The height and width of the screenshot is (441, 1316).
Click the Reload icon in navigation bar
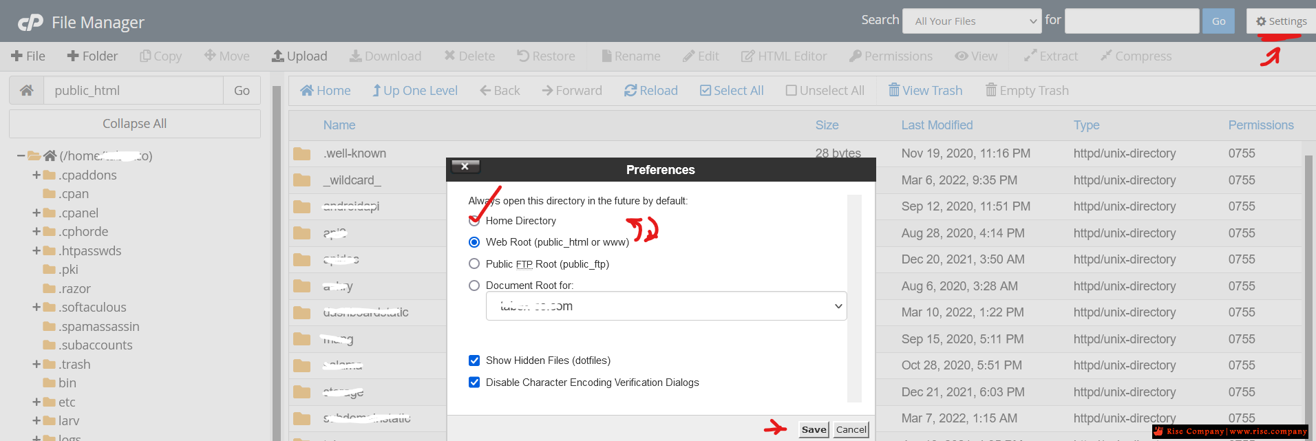(630, 91)
